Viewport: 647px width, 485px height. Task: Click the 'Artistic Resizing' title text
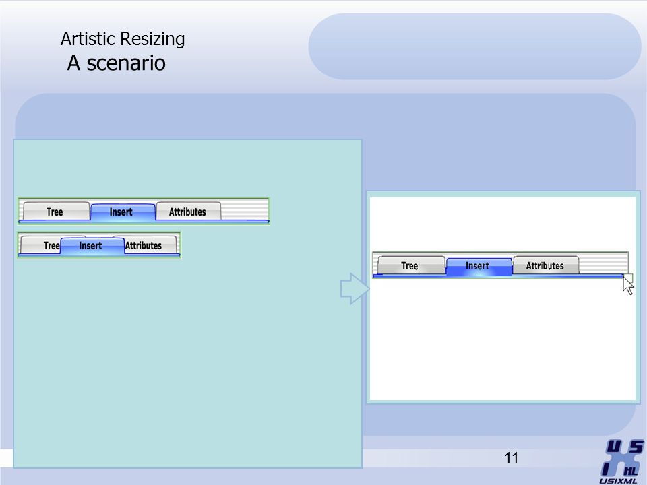[123, 39]
